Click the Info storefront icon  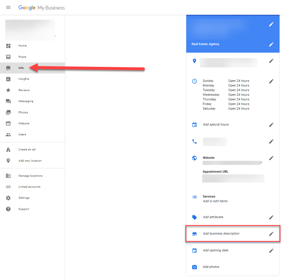pos(8,68)
